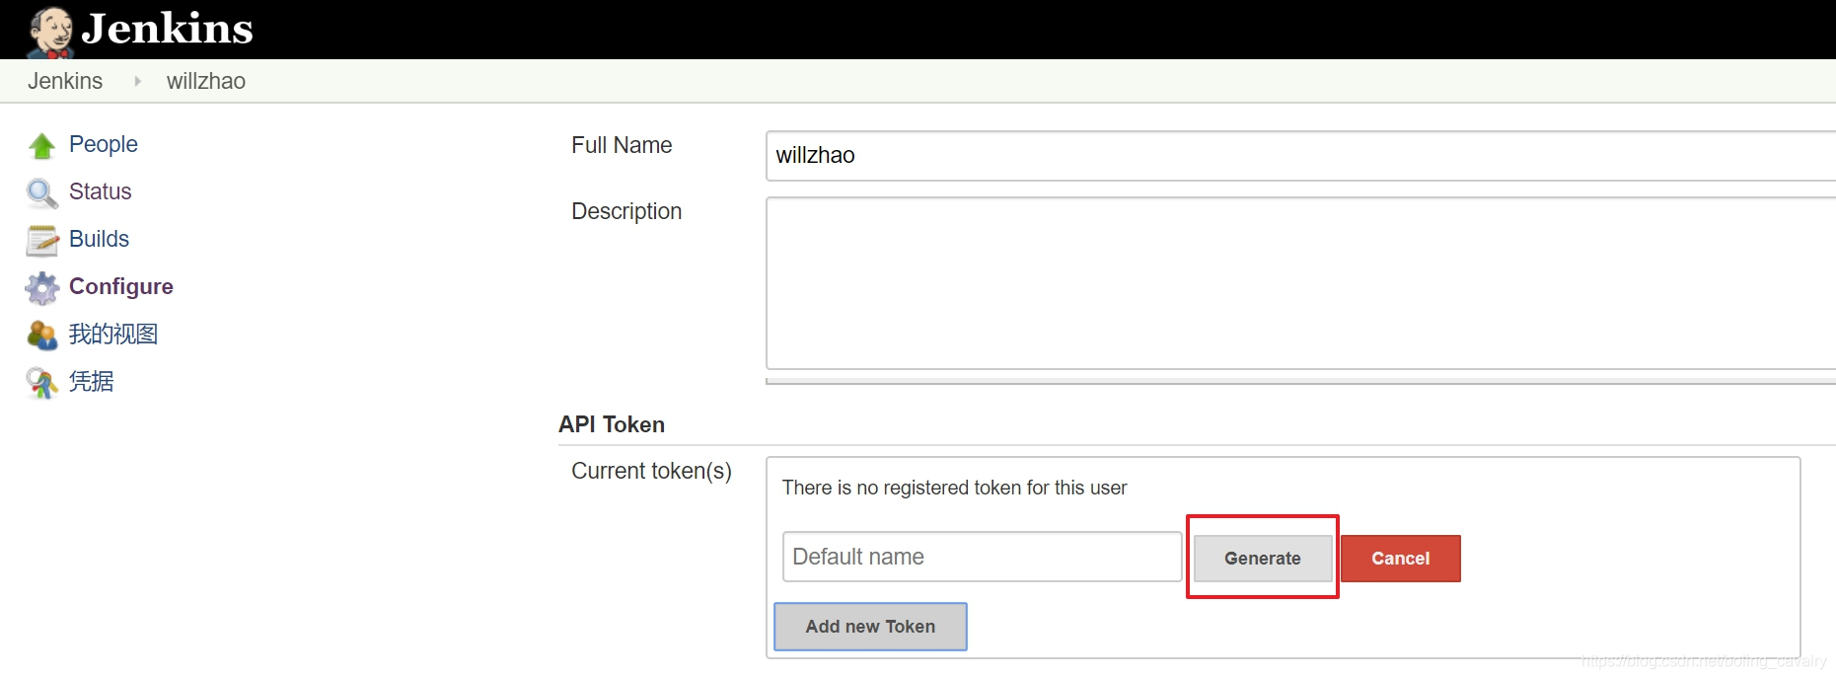This screenshot has width=1836, height=679.
Task: Click the Description label
Action: (x=626, y=211)
